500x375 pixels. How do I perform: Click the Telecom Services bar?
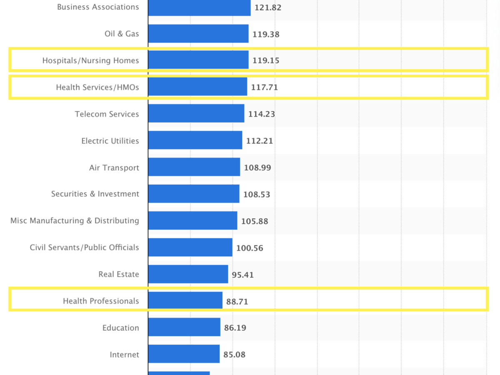[196, 114]
